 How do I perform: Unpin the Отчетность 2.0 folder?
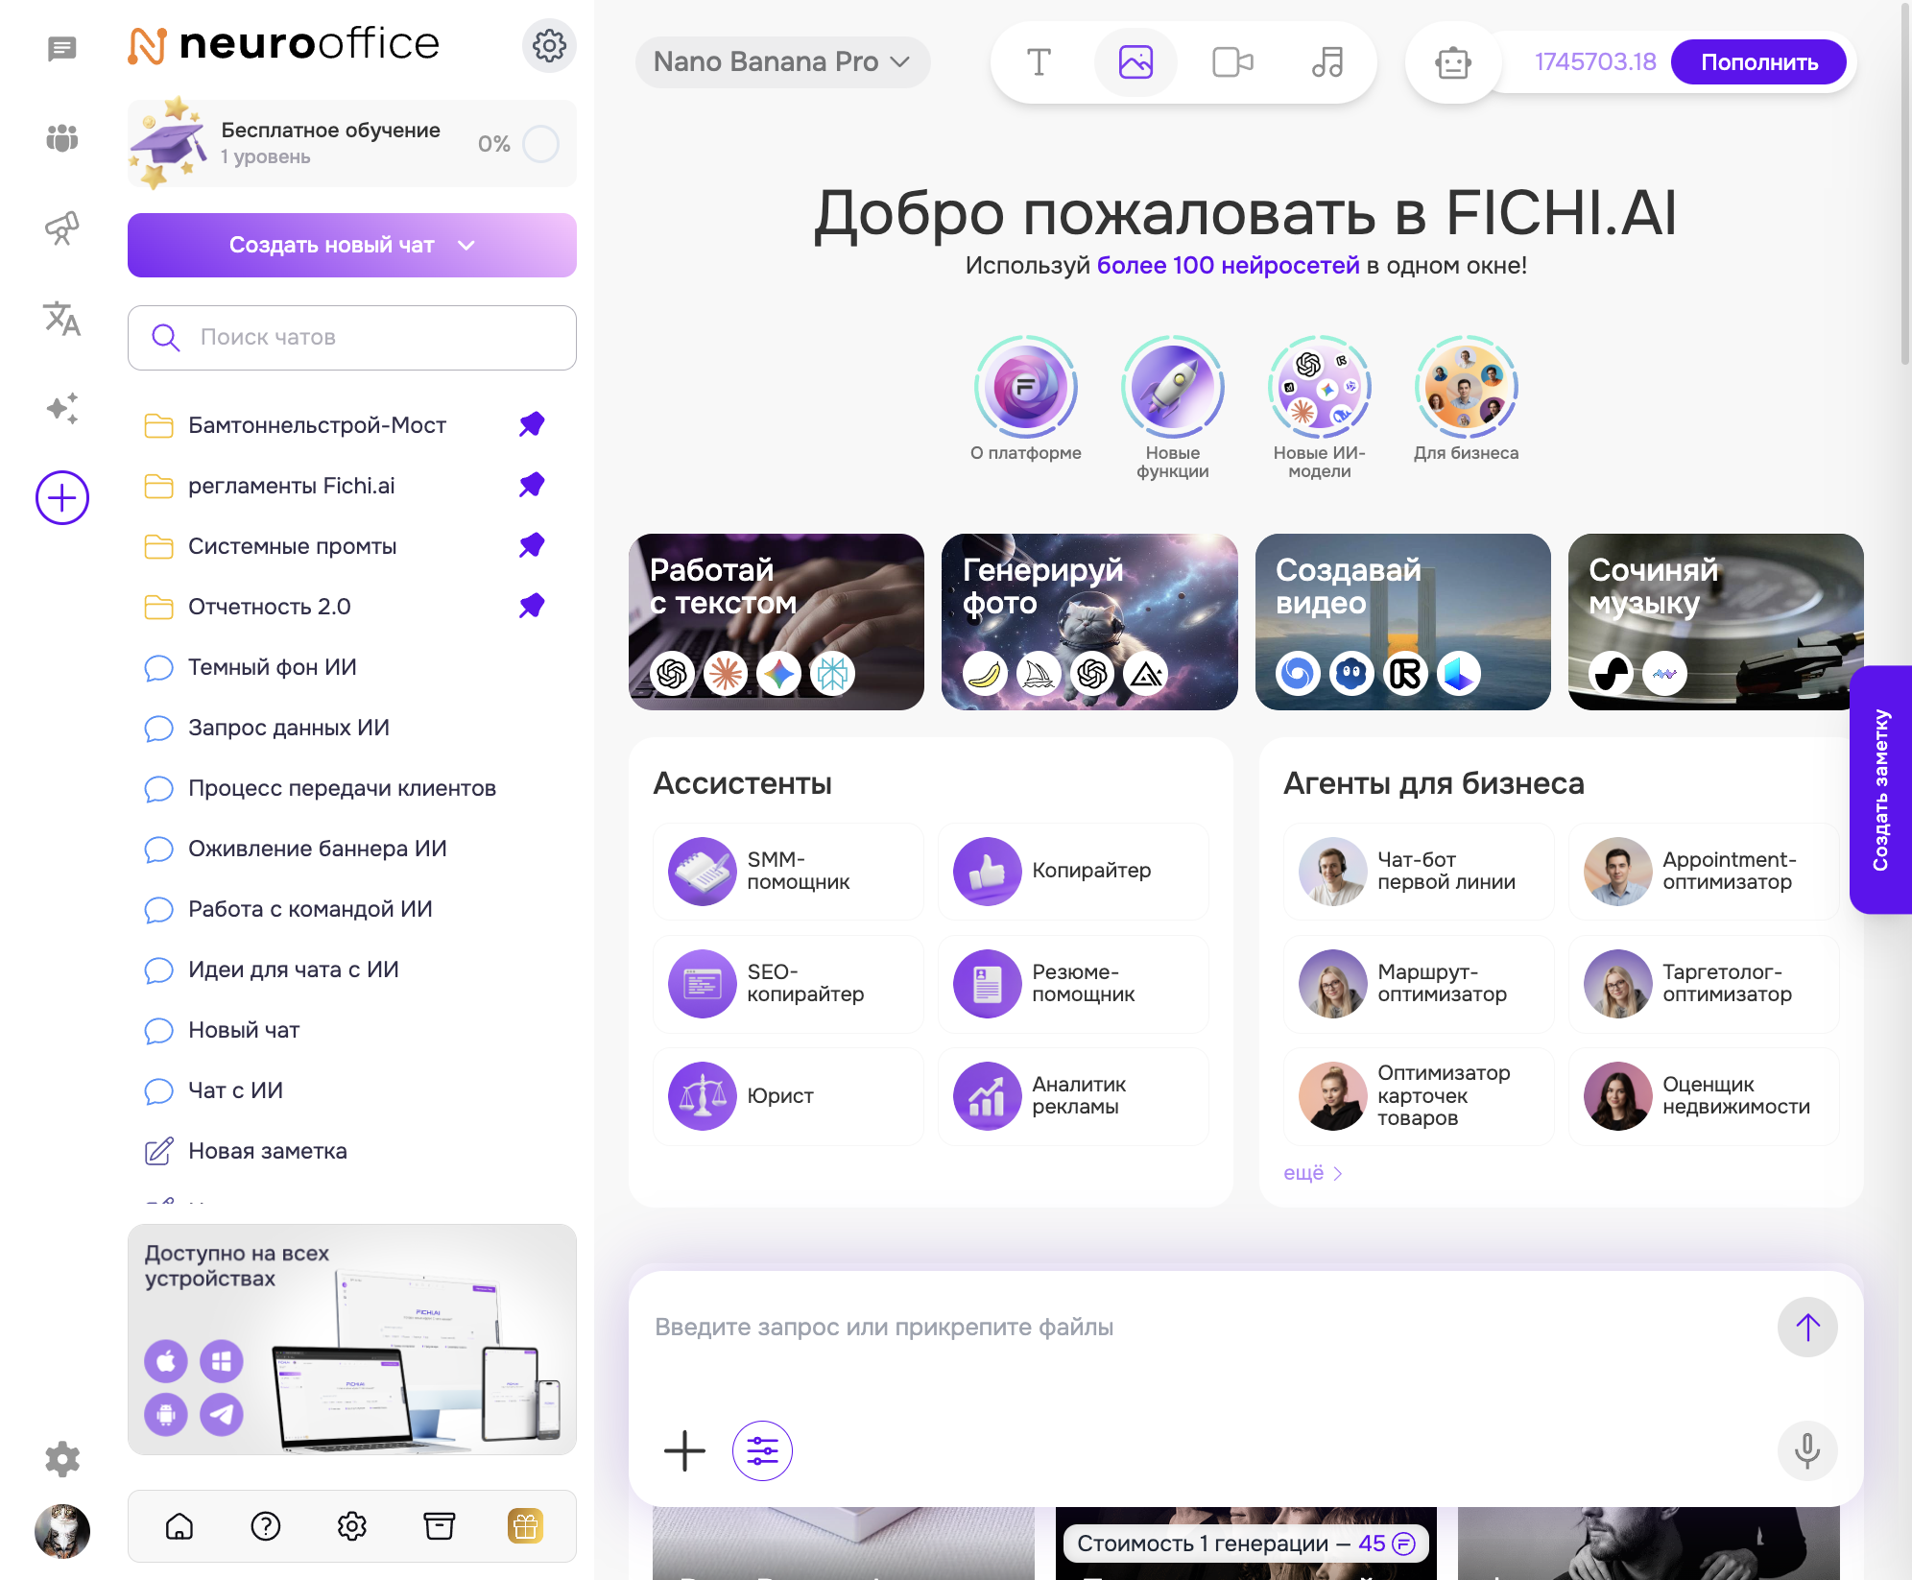pyautogui.click(x=532, y=606)
